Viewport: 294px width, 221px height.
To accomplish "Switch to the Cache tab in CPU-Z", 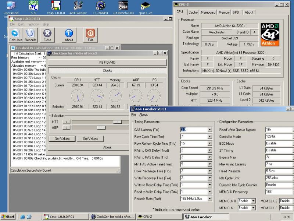I will [x=193, y=13].
